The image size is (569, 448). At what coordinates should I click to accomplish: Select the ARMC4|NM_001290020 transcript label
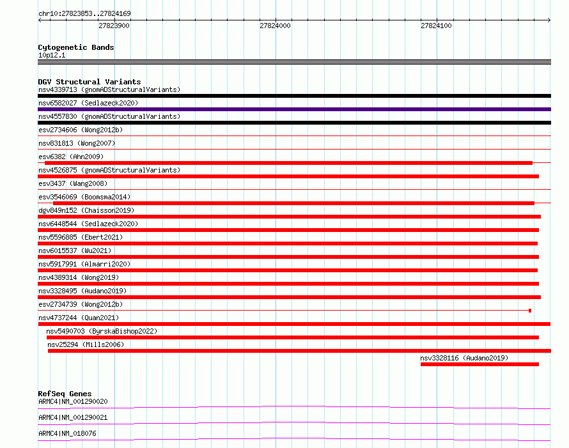(x=73, y=401)
